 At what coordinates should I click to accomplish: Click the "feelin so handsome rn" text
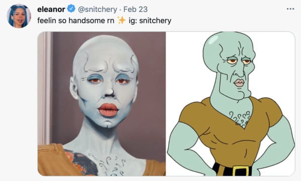76,21
